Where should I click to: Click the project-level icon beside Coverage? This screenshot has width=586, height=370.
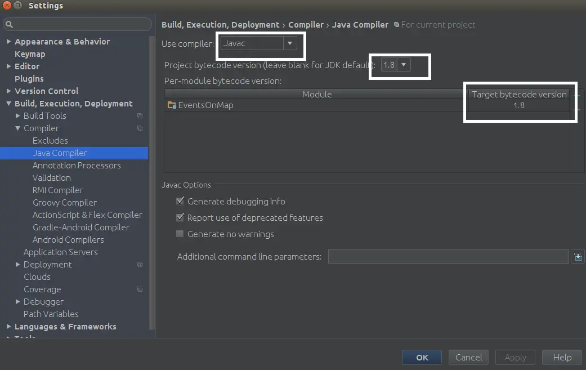coord(140,289)
